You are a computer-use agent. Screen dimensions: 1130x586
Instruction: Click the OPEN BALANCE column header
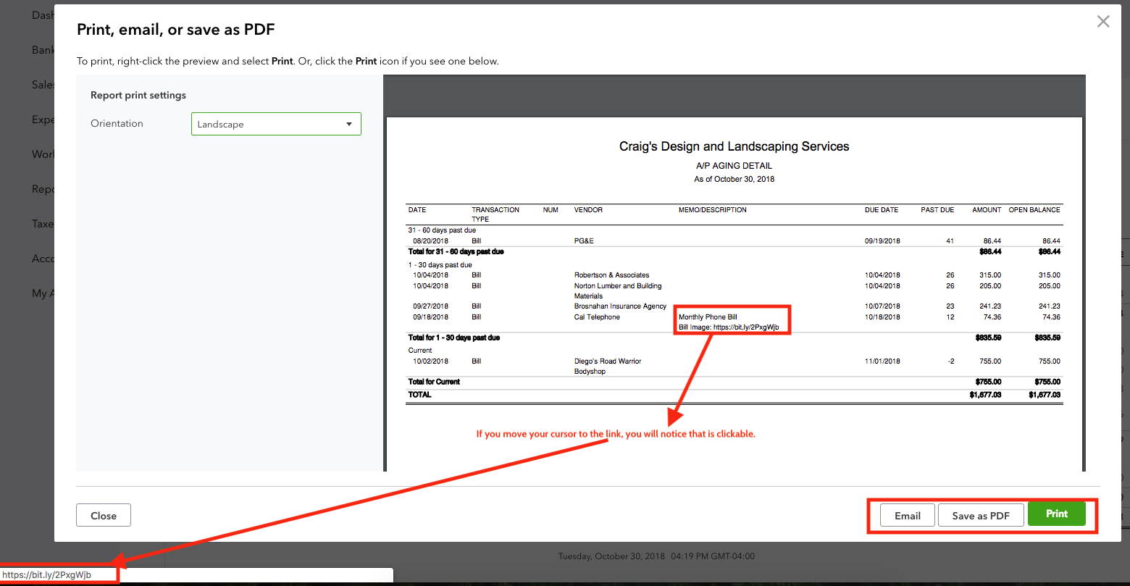click(1034, 210)
